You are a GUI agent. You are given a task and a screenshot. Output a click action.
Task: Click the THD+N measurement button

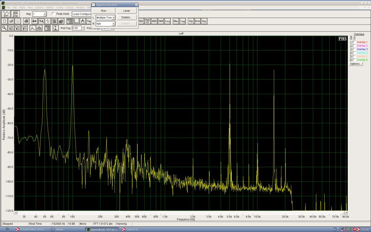click(x=147, y=21)
